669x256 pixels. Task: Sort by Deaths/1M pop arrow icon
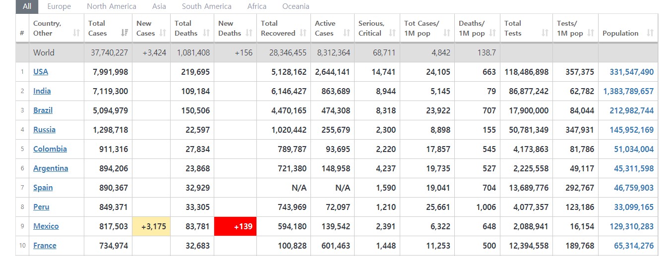492,33
